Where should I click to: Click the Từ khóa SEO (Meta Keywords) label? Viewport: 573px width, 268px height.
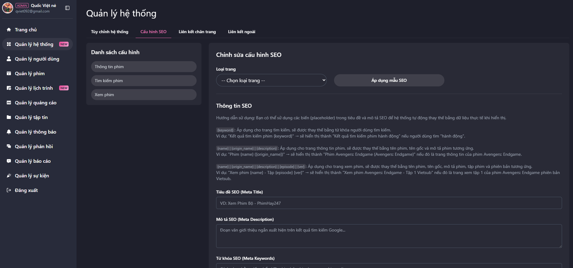click(x=245, y=258)
